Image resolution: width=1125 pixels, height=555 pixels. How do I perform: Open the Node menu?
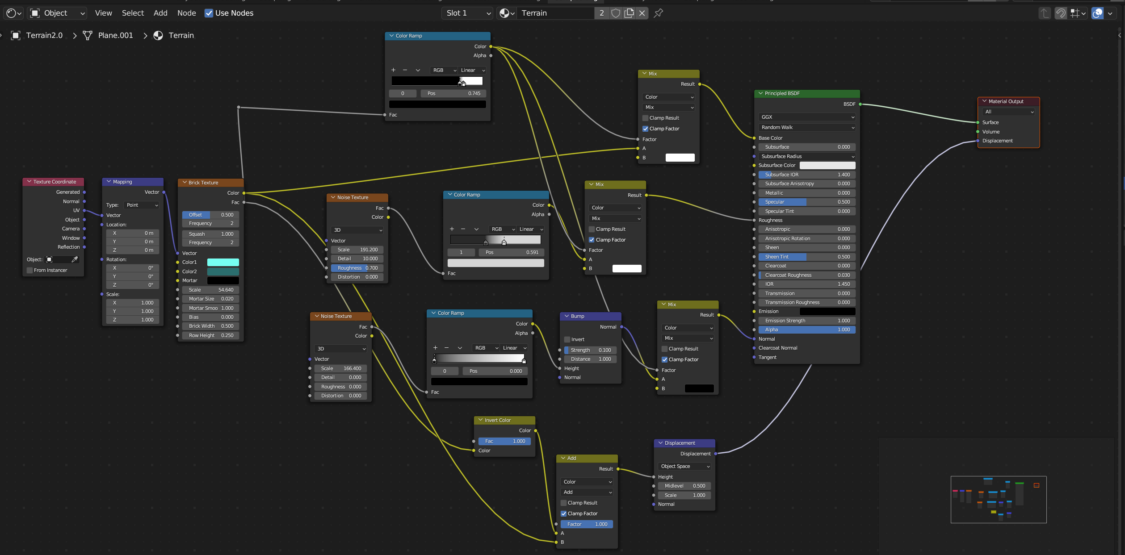pos(186,13)
